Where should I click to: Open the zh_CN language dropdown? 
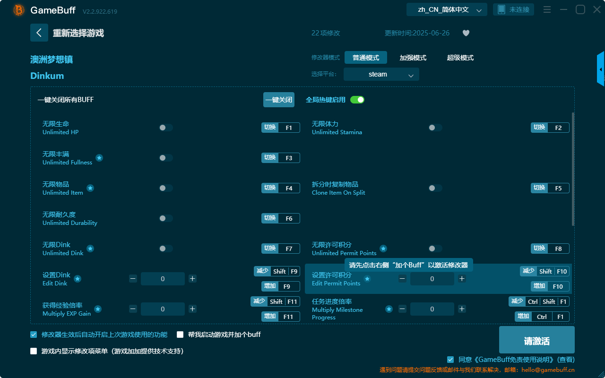[447, 9]
